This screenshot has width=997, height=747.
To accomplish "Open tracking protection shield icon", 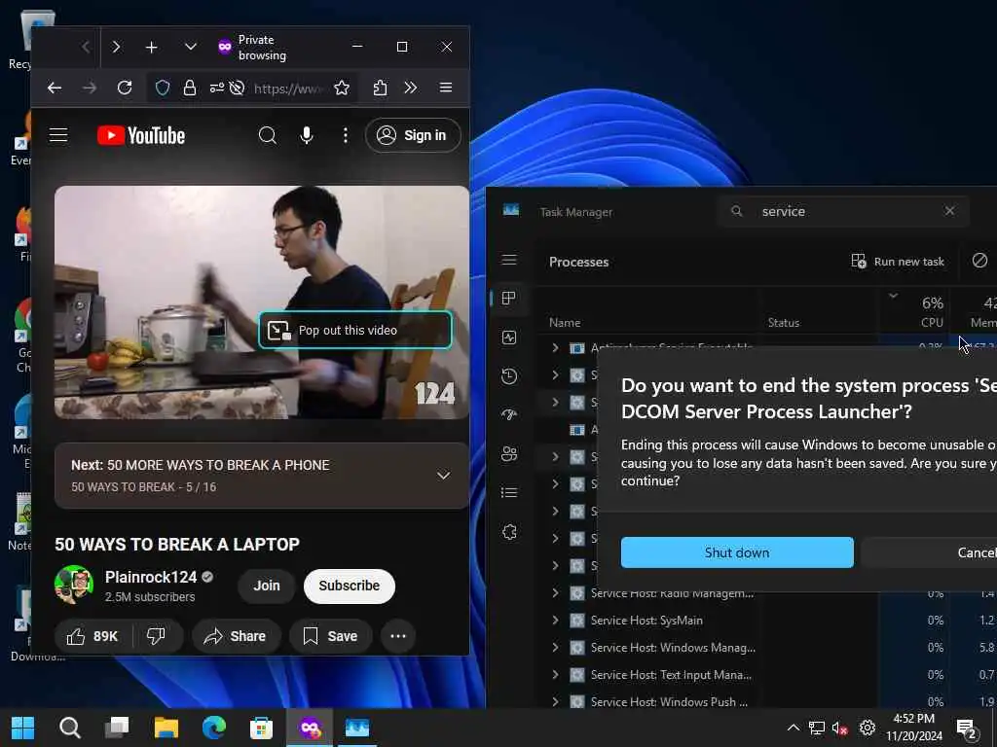I will pyautogui.click(x=163, y=88).
